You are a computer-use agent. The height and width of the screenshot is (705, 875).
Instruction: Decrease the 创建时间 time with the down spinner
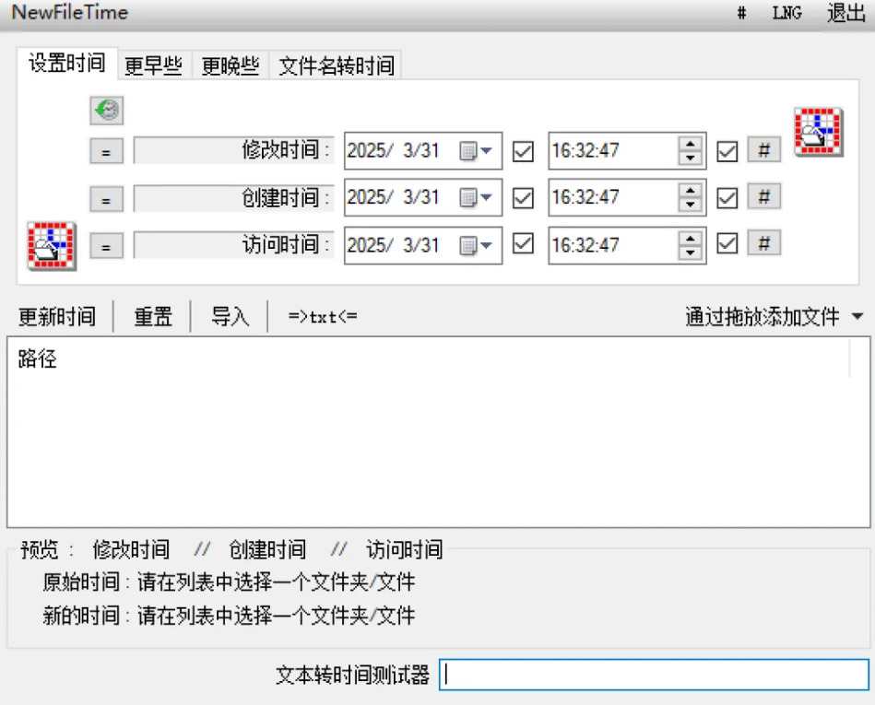click(691, 205)
